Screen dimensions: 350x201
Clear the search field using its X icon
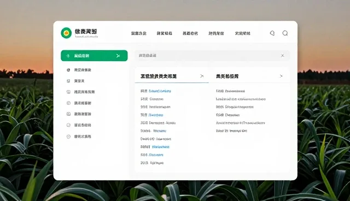282,56
